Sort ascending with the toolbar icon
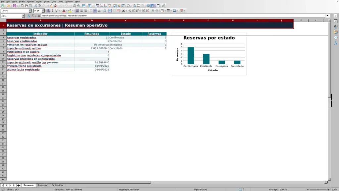Viewport: 339px width, 191px height. [101, 6]
